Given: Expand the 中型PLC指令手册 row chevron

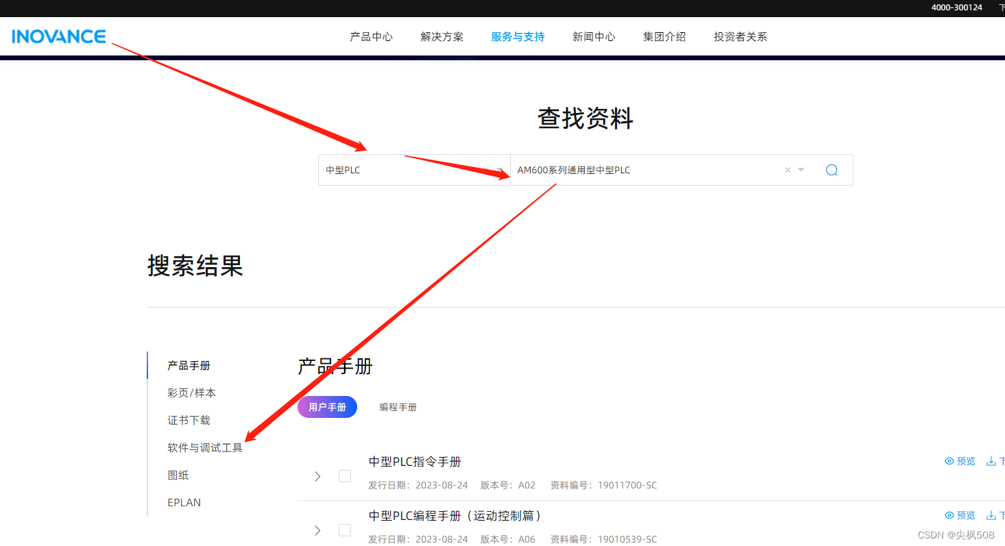Looking at the screenshot, I should click(x=317, y=475).
